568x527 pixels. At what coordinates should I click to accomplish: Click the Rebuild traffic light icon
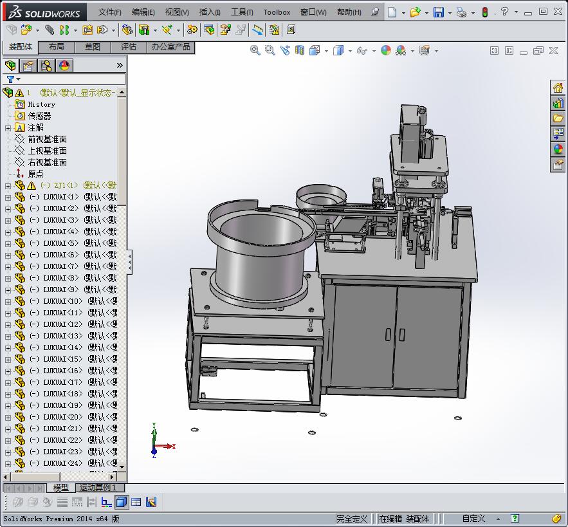pos(485,12)
